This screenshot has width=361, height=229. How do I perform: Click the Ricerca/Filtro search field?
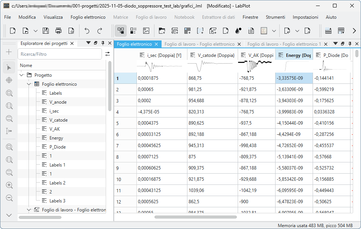[x=60, y=54]
